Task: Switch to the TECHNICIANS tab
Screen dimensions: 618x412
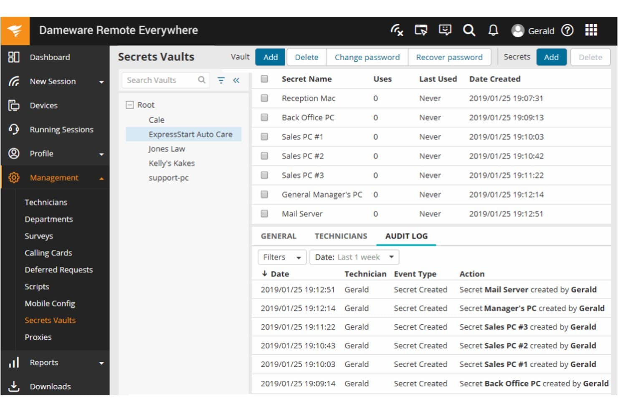Action: [x=341, y=236]
